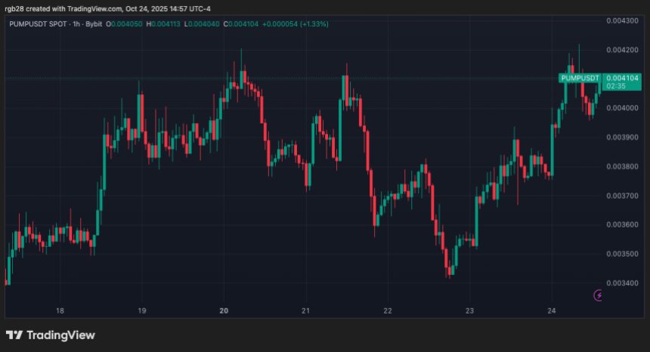Viewport: 650px width, 352px height.
Task: Click the TradingView logo icon
Action: tap(14, 335)
